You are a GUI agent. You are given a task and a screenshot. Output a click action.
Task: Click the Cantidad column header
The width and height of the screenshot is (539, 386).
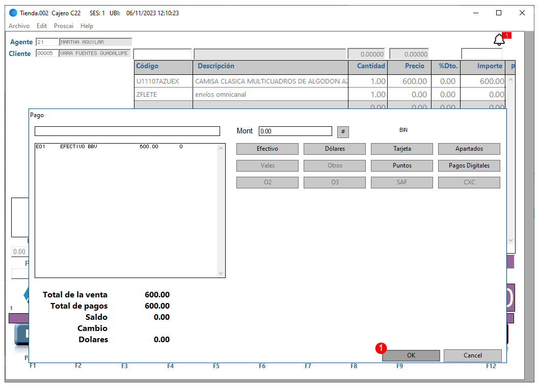pos(368,66)
